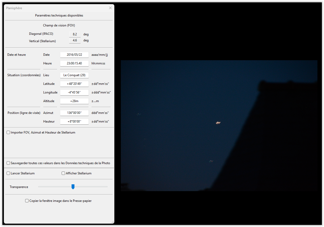
Task: Click the bright glowing object in the photo
Action: click(x=218, y=123)
